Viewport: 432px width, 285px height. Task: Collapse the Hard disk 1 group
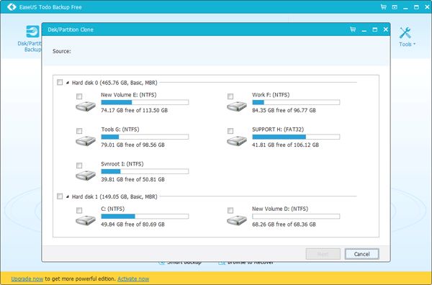(x=68, y=196)
